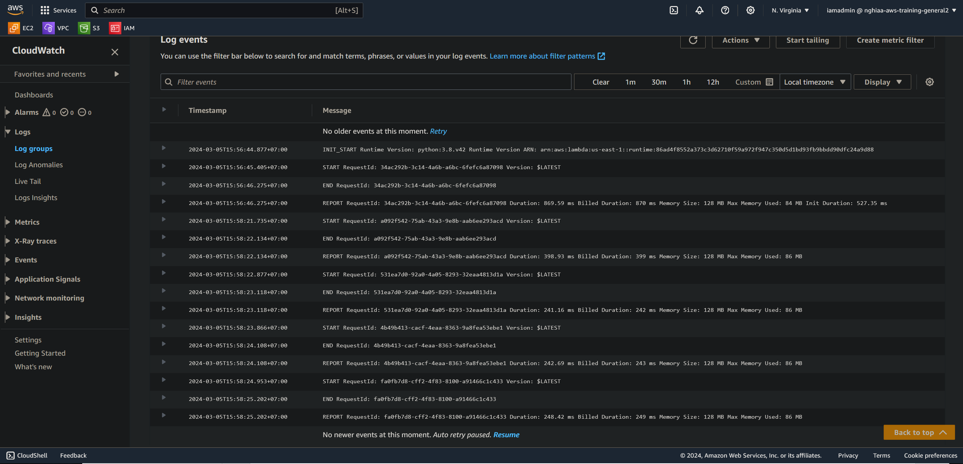Click Back to top button
The width and height of the screenshot is (963, 464).
[x=919, y=432]
